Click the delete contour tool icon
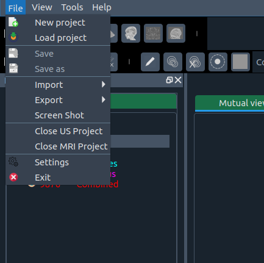The image size is (264, 263). pyautogui.click(x=195, y=62)
